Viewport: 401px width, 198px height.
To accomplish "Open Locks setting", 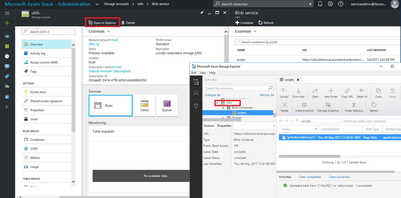I will point(46,119).
